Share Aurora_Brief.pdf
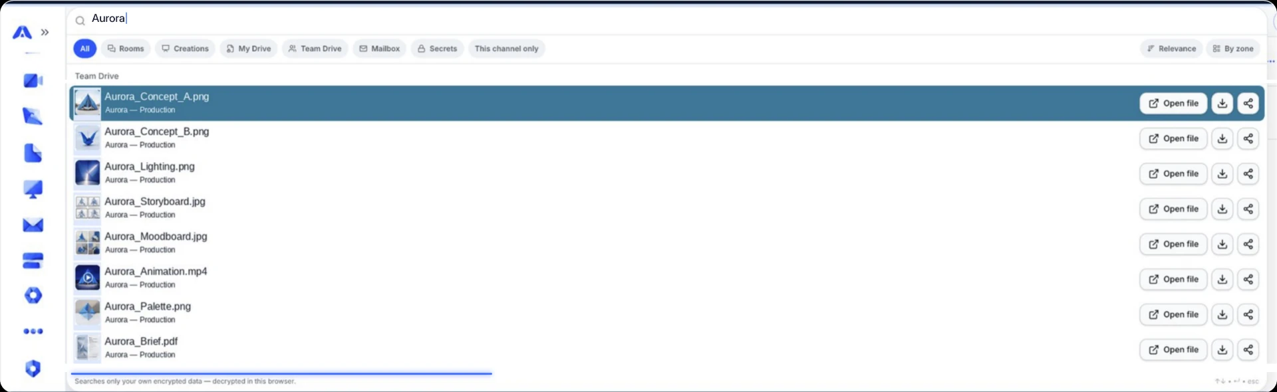Screen dimensions: 1277x392 (x=1248, y=349)
